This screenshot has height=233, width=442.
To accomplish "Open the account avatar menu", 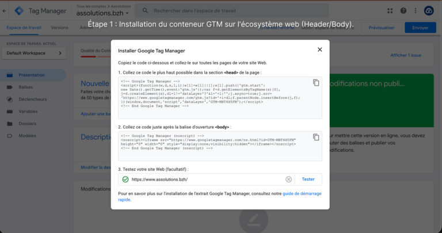I will click(x=429, y=11).
